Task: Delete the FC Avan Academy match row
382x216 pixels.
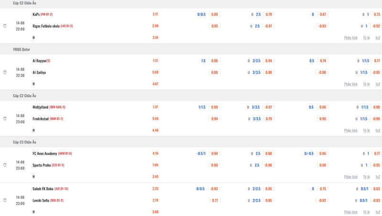Action: point(5,165)
